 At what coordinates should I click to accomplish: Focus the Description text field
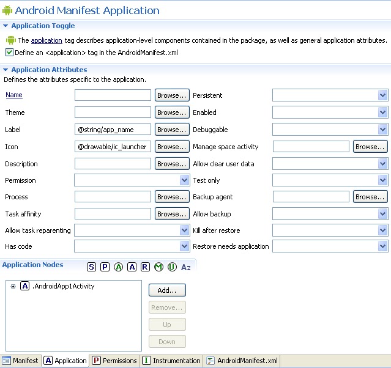tap(113, 164)
